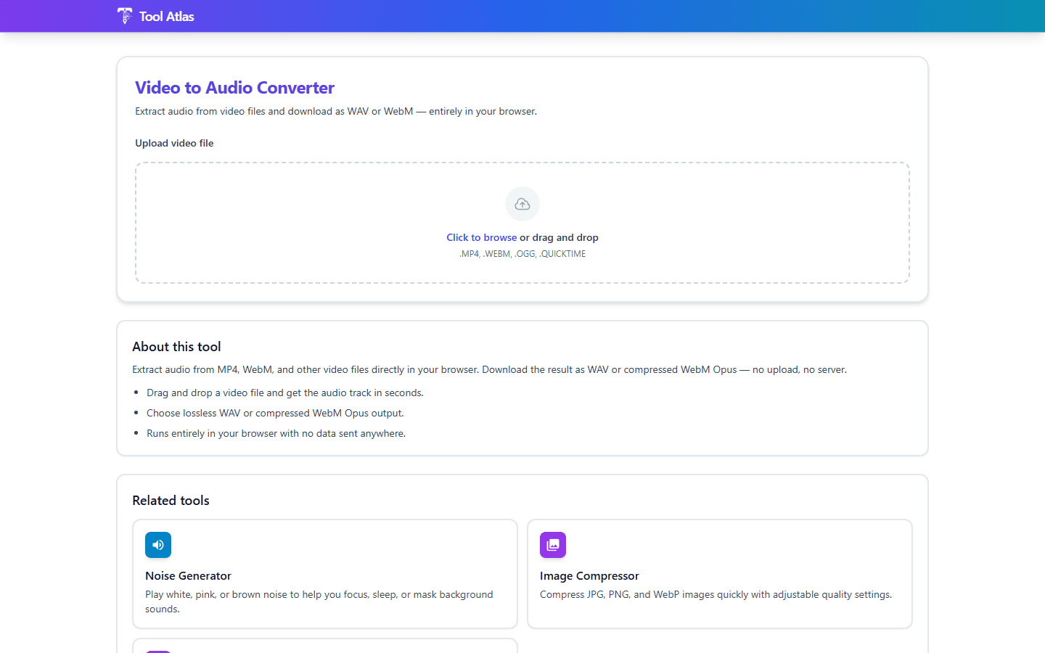
Task: Click the cloud upload icon in the dropzone
Action: [x=522, y=204]
